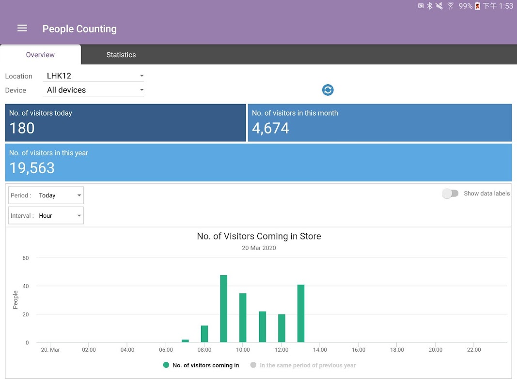Click green legend dot for visitors coming in
Viewport: 517px width, 387px height.
pos(166,365)
